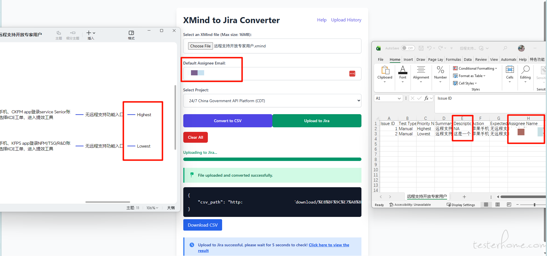Click the Download CSV button
The image size is (547, 256).
(202, 225)
